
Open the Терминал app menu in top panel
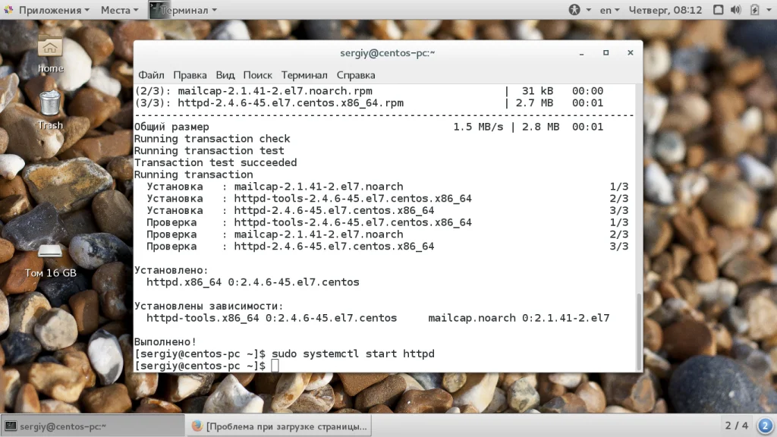coord(184,10)
